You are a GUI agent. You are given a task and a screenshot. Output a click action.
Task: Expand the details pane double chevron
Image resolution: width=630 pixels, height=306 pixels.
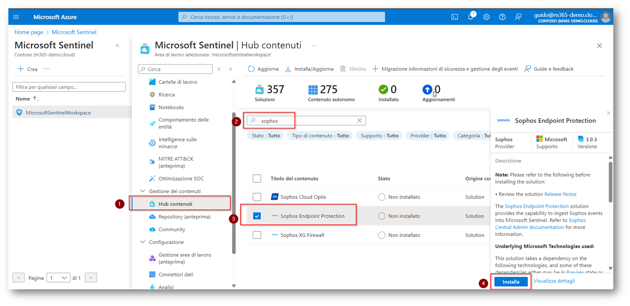click(x=608, y=113)
